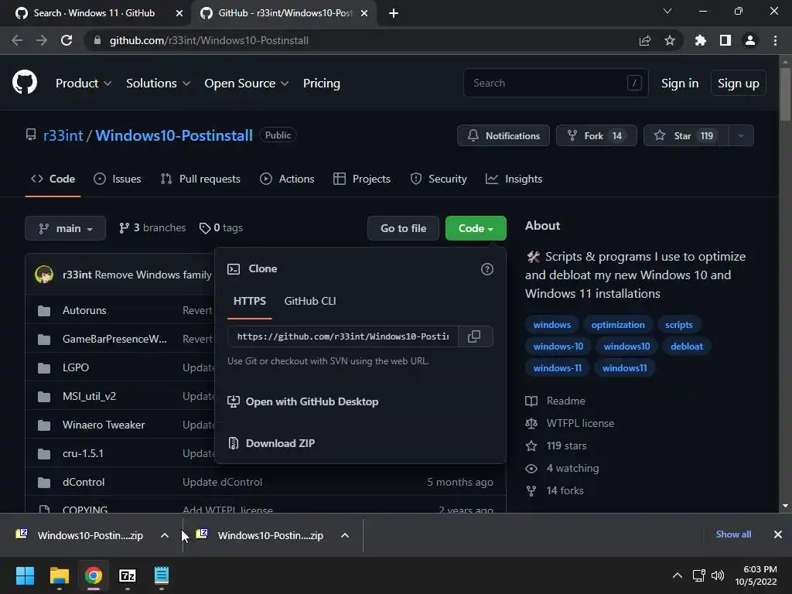Click the Sign up button
This screenshot has height=594, width=792.
point(739,84)
